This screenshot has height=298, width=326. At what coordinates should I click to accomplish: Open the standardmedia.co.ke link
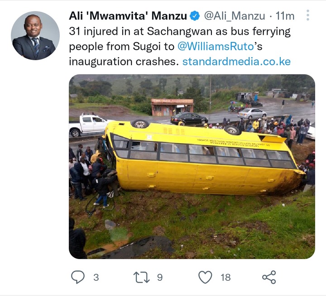[x=236, y=62]
